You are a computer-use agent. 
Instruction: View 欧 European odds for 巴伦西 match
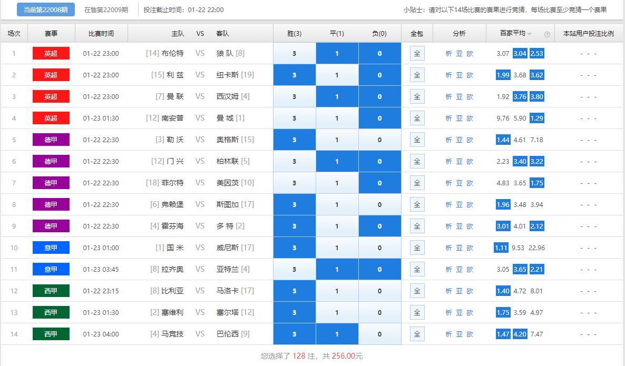(x=470, y=334)
